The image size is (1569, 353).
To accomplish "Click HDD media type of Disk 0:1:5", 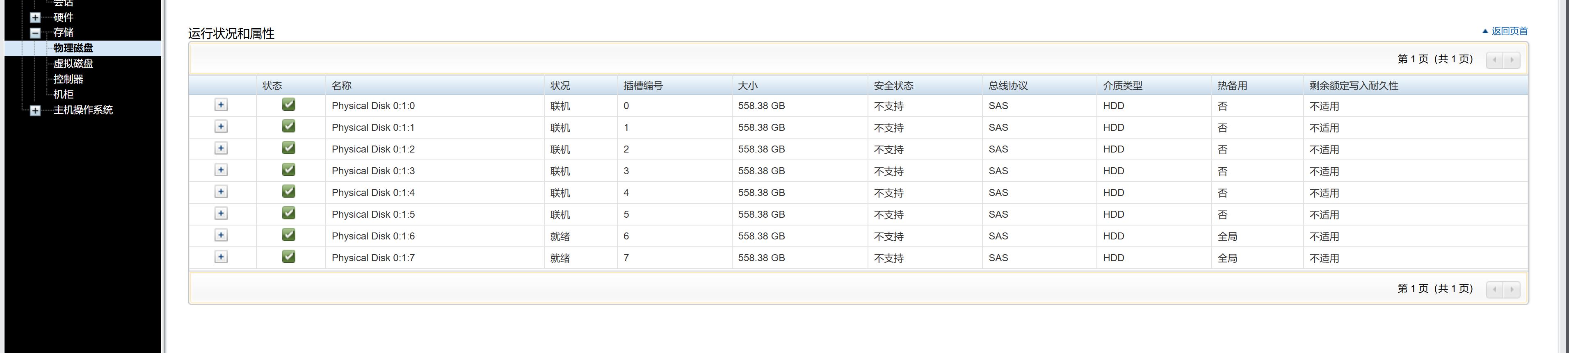I will [1113, 214].
